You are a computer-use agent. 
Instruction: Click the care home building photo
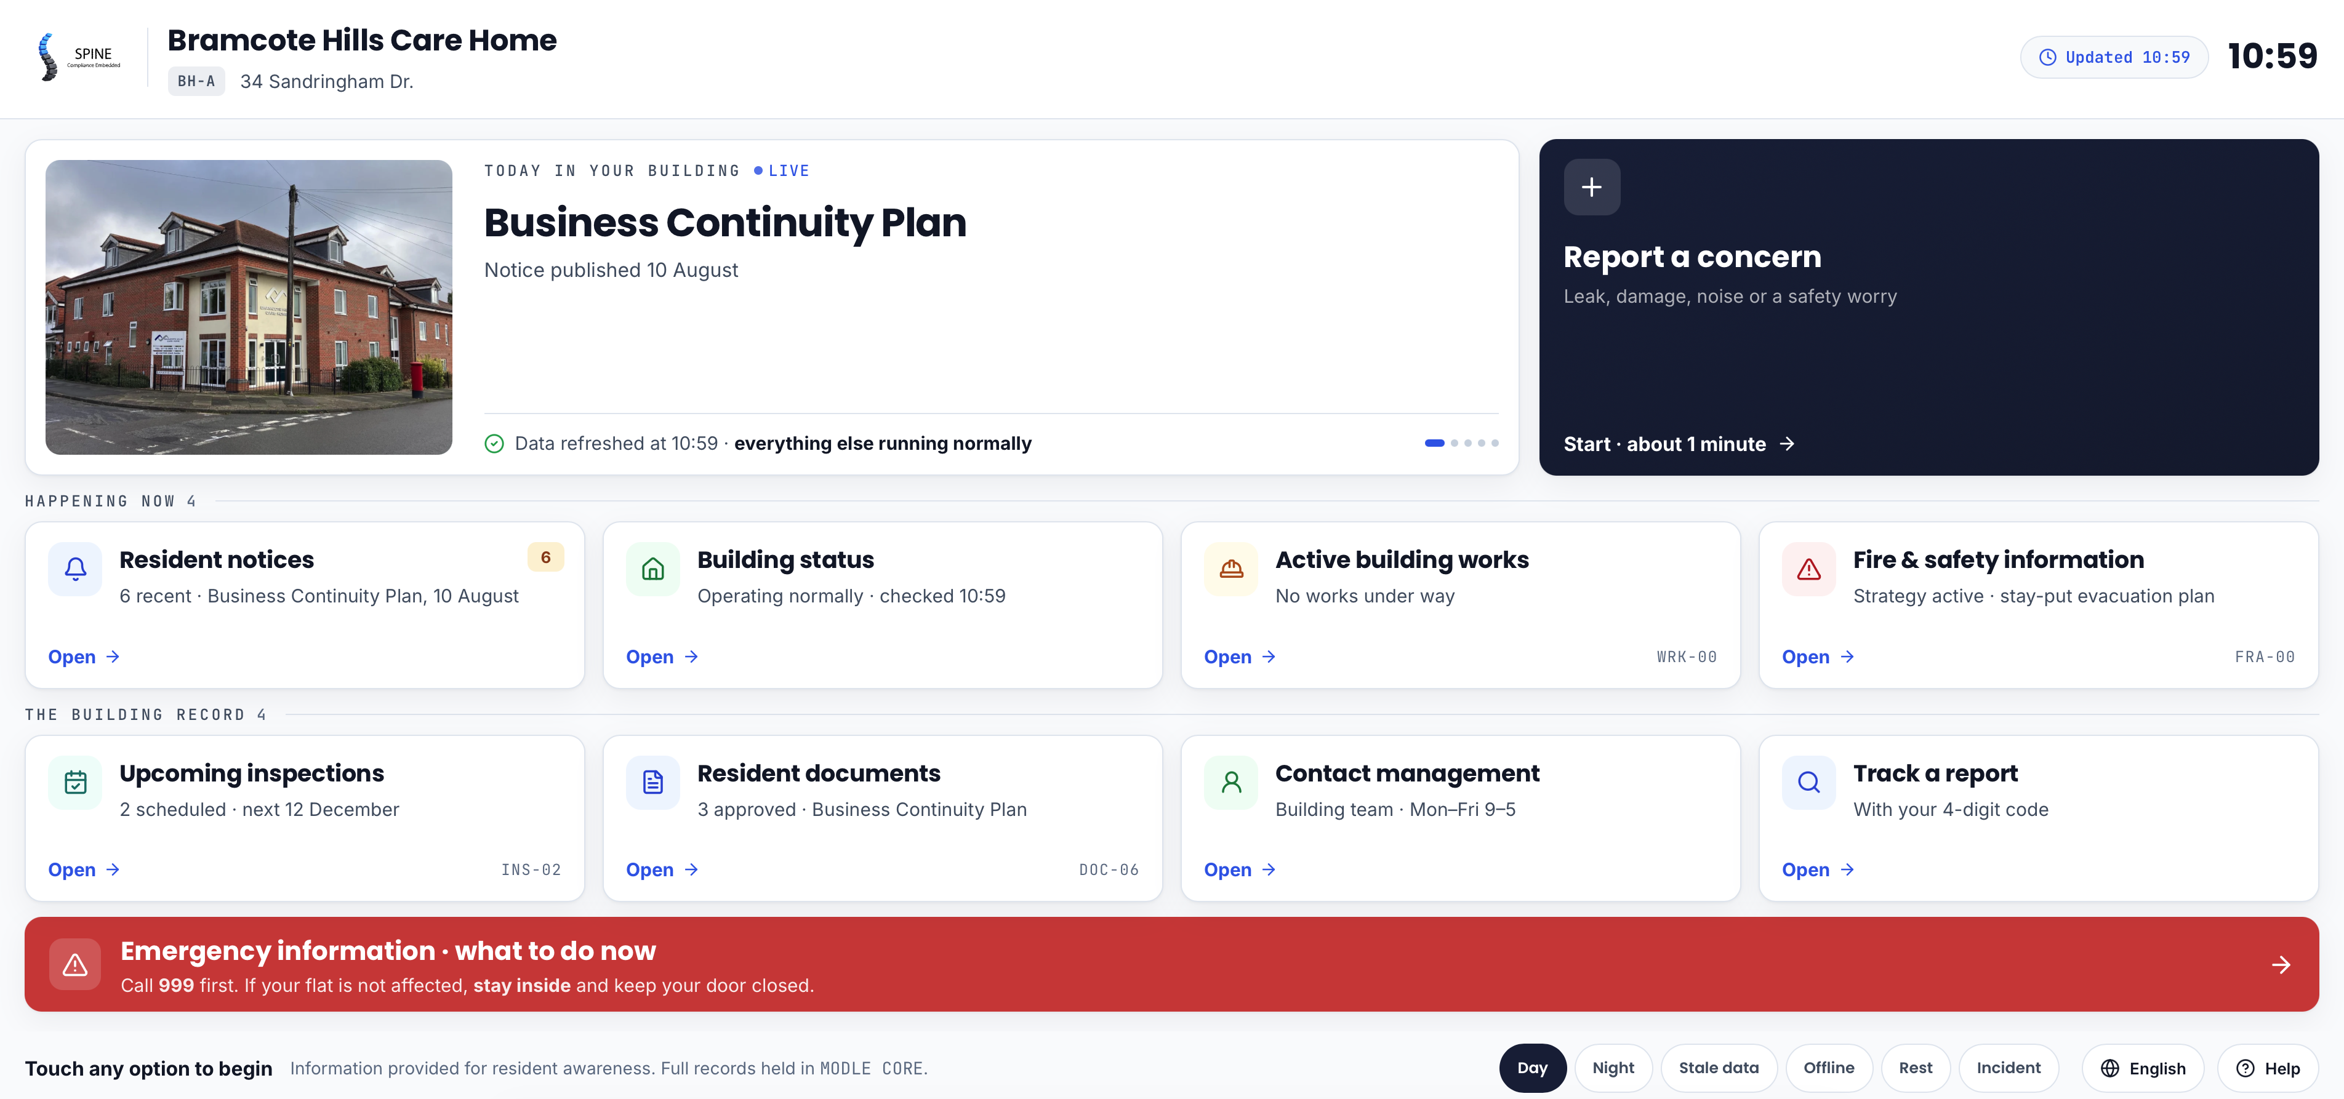pyautogui.click(x=249, y=308)
